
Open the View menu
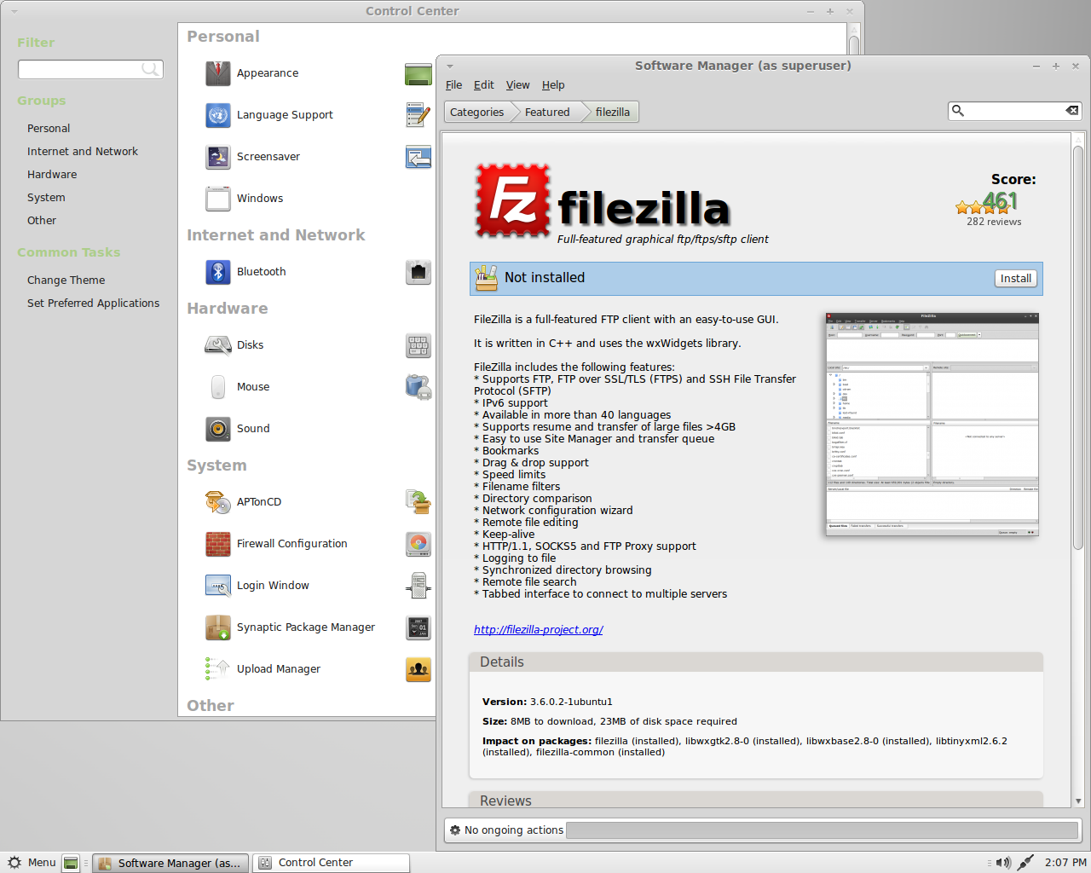[x=517, y=85]
